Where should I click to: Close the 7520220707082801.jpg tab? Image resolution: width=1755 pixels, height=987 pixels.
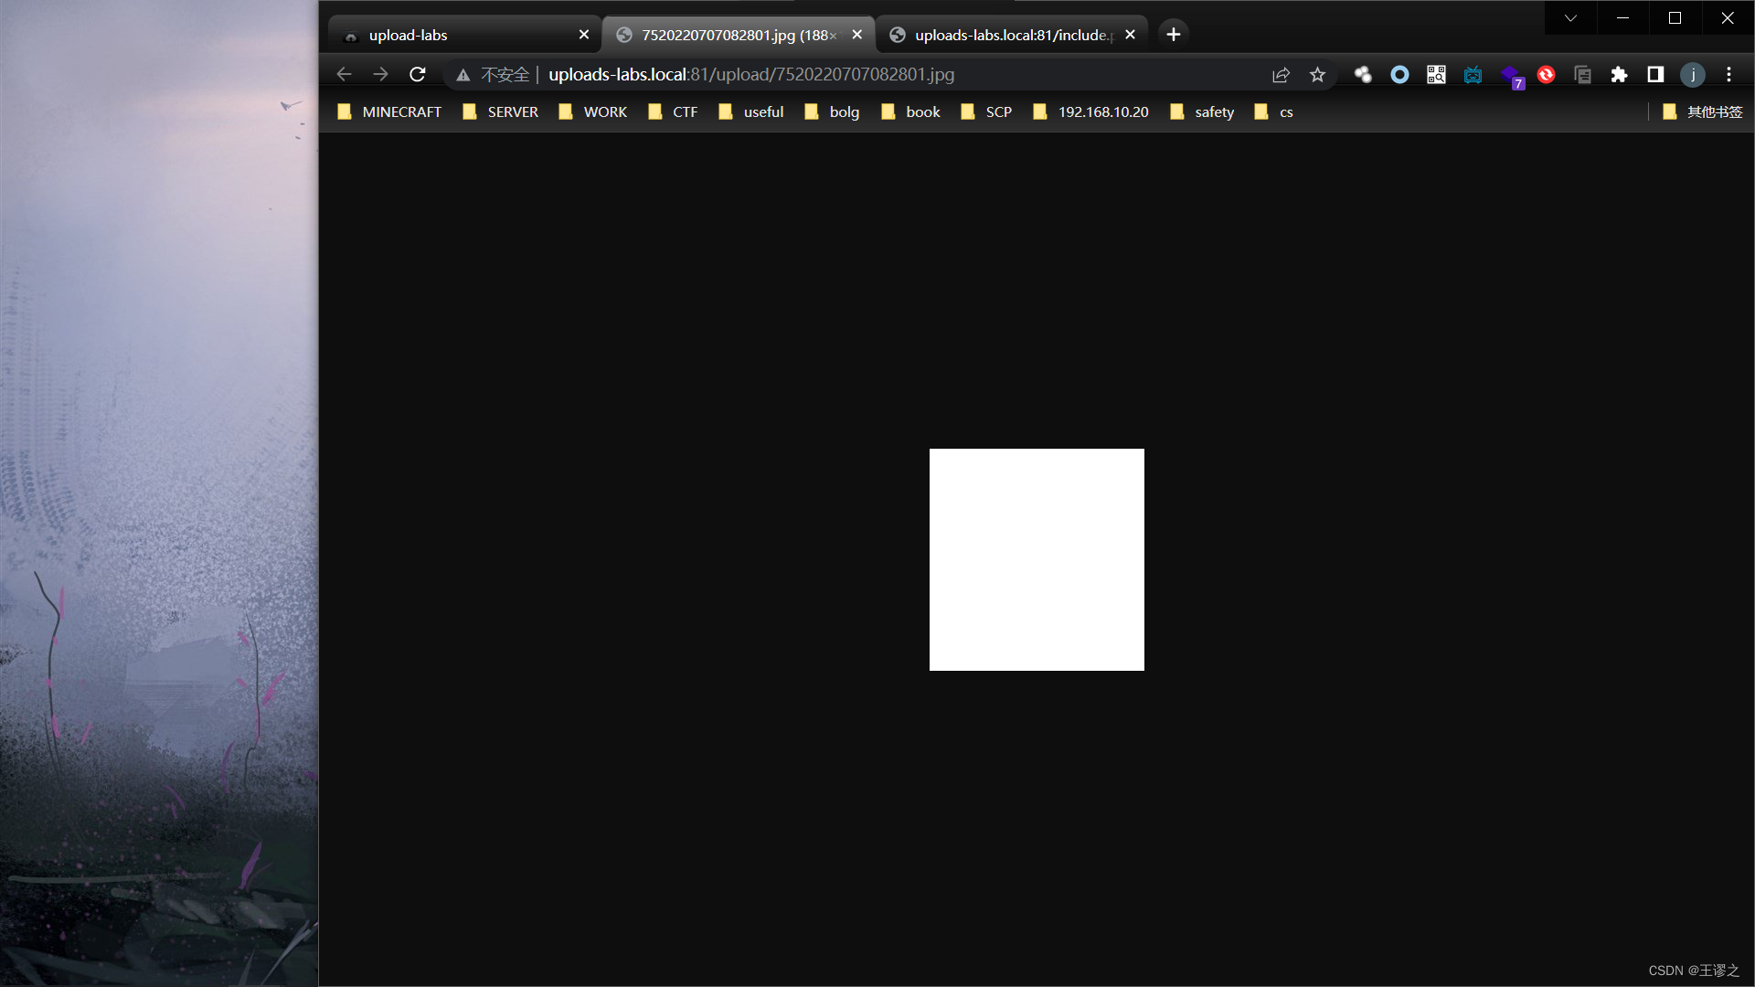click(x=856, y=35)
